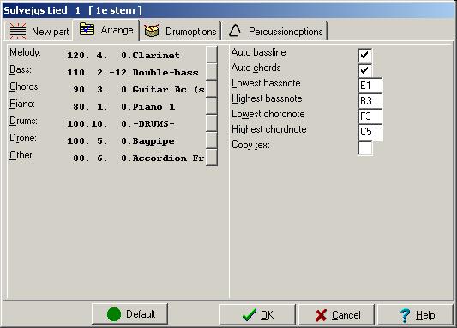Click the 'Other:' label

click(21, 156)
